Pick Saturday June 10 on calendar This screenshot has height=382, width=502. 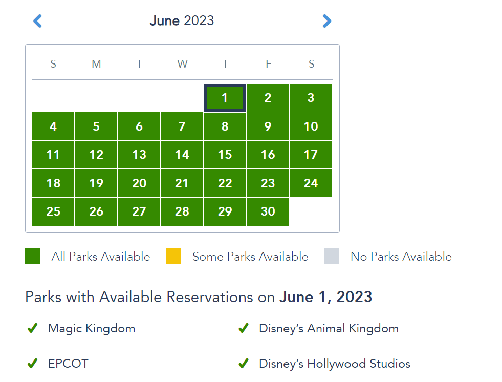311,126
